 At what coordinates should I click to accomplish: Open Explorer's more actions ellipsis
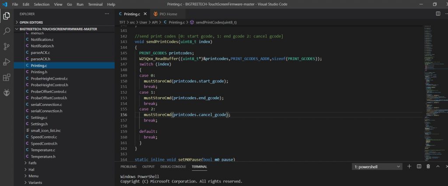click(x=107, y=14)
